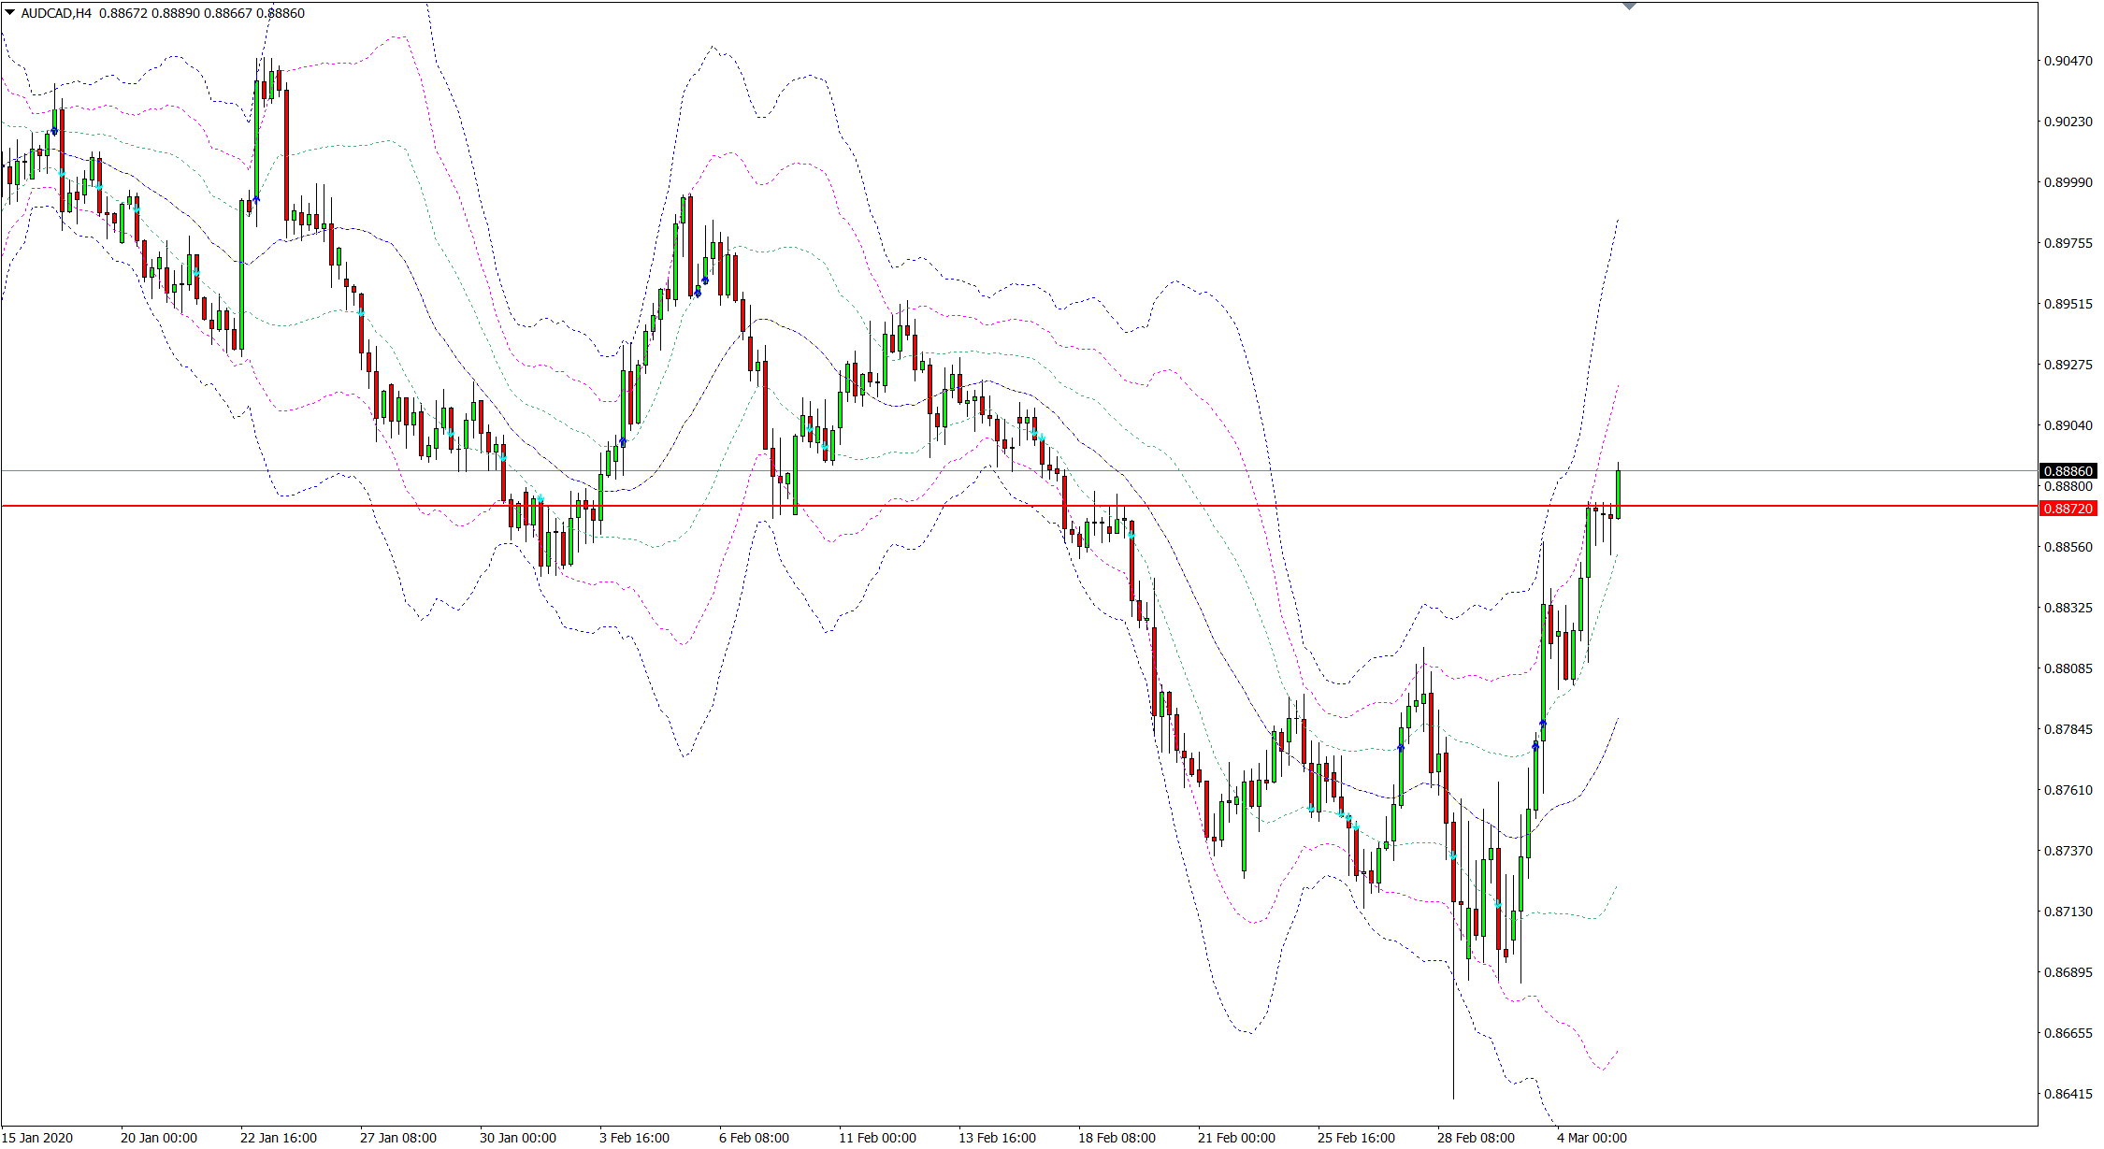Click the 21 Feb 00:00 time label
The height and width of the screenshot is (1149, 2104).
point(1236,1138)
